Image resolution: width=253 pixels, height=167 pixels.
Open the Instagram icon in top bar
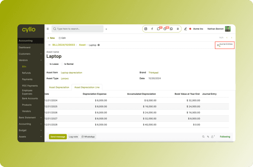click(x=146, y=29)
